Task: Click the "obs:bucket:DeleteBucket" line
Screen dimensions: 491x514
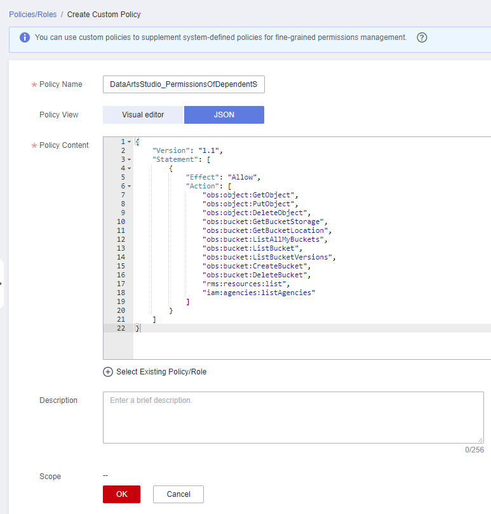Action: (257, 275)
